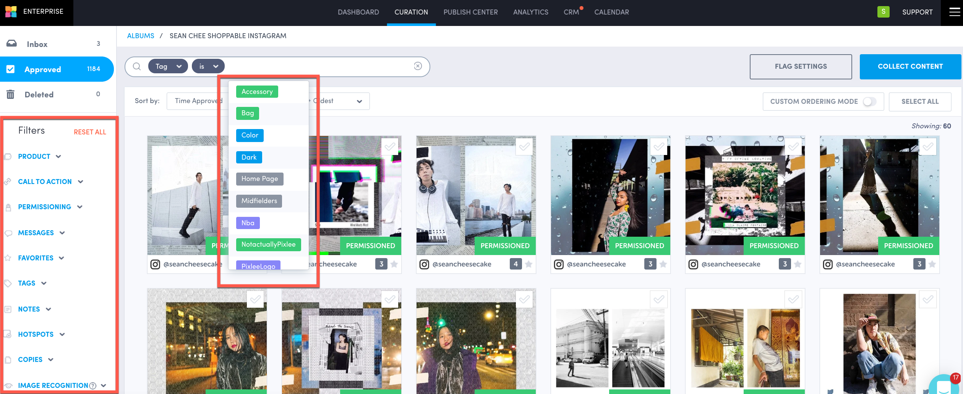Open the 'is' operator dropdown
The image size is (963, 394).
[208, 66]
